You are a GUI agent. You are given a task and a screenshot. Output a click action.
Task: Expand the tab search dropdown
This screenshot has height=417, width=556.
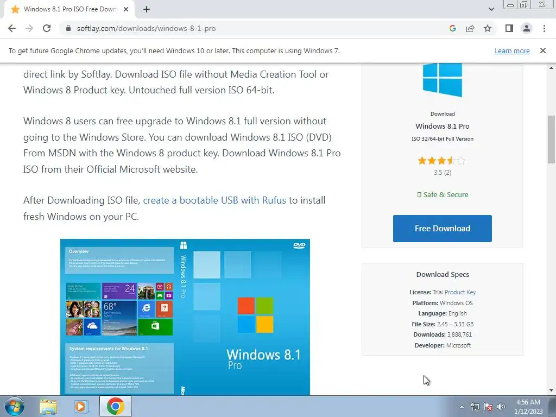[491, 9]
